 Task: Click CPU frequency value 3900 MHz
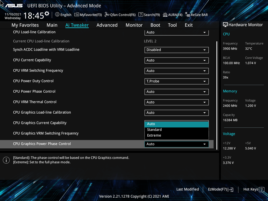230,49
